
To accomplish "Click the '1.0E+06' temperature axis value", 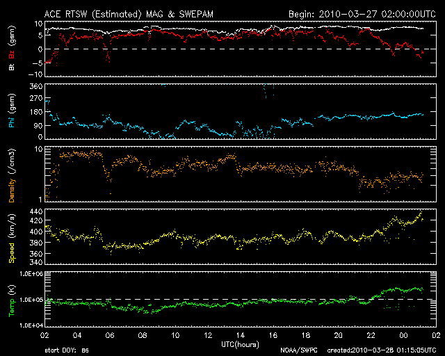I will 31,274.
